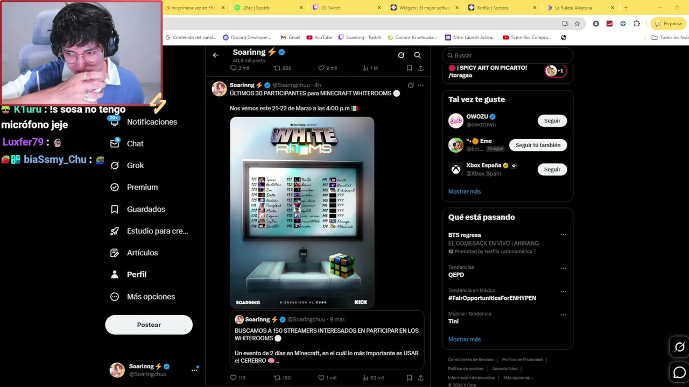
Task: Open the floating Grok button
Action: (x=679, y=347)
